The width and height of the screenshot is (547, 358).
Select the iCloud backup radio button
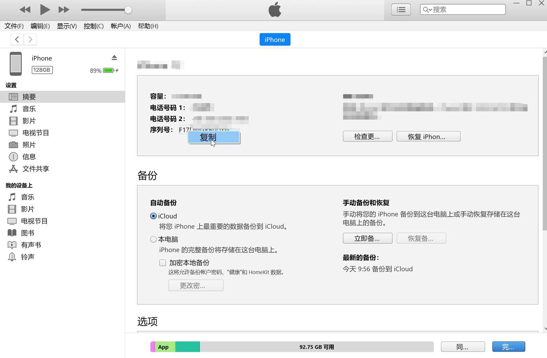153,216
